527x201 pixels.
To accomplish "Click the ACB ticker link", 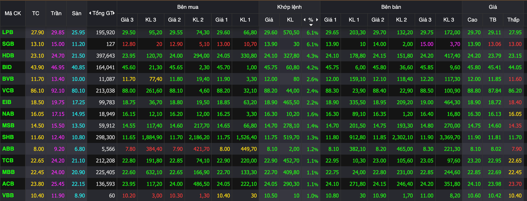I will (x=8, y=184).
